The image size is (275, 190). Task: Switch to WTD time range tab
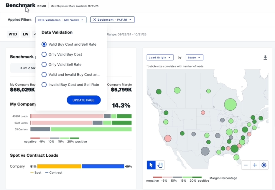[13, 34]
